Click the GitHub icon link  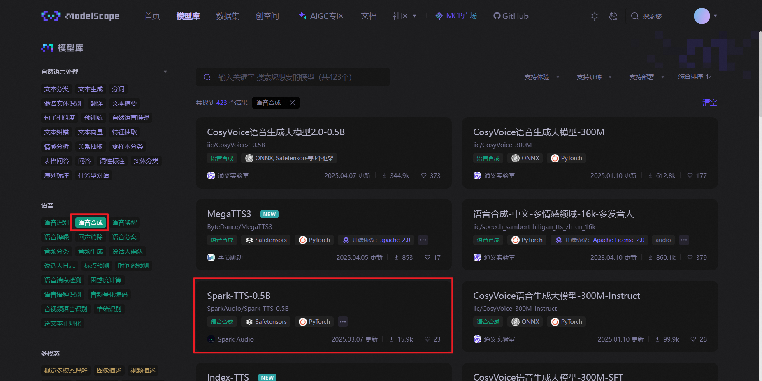point(497,16)
